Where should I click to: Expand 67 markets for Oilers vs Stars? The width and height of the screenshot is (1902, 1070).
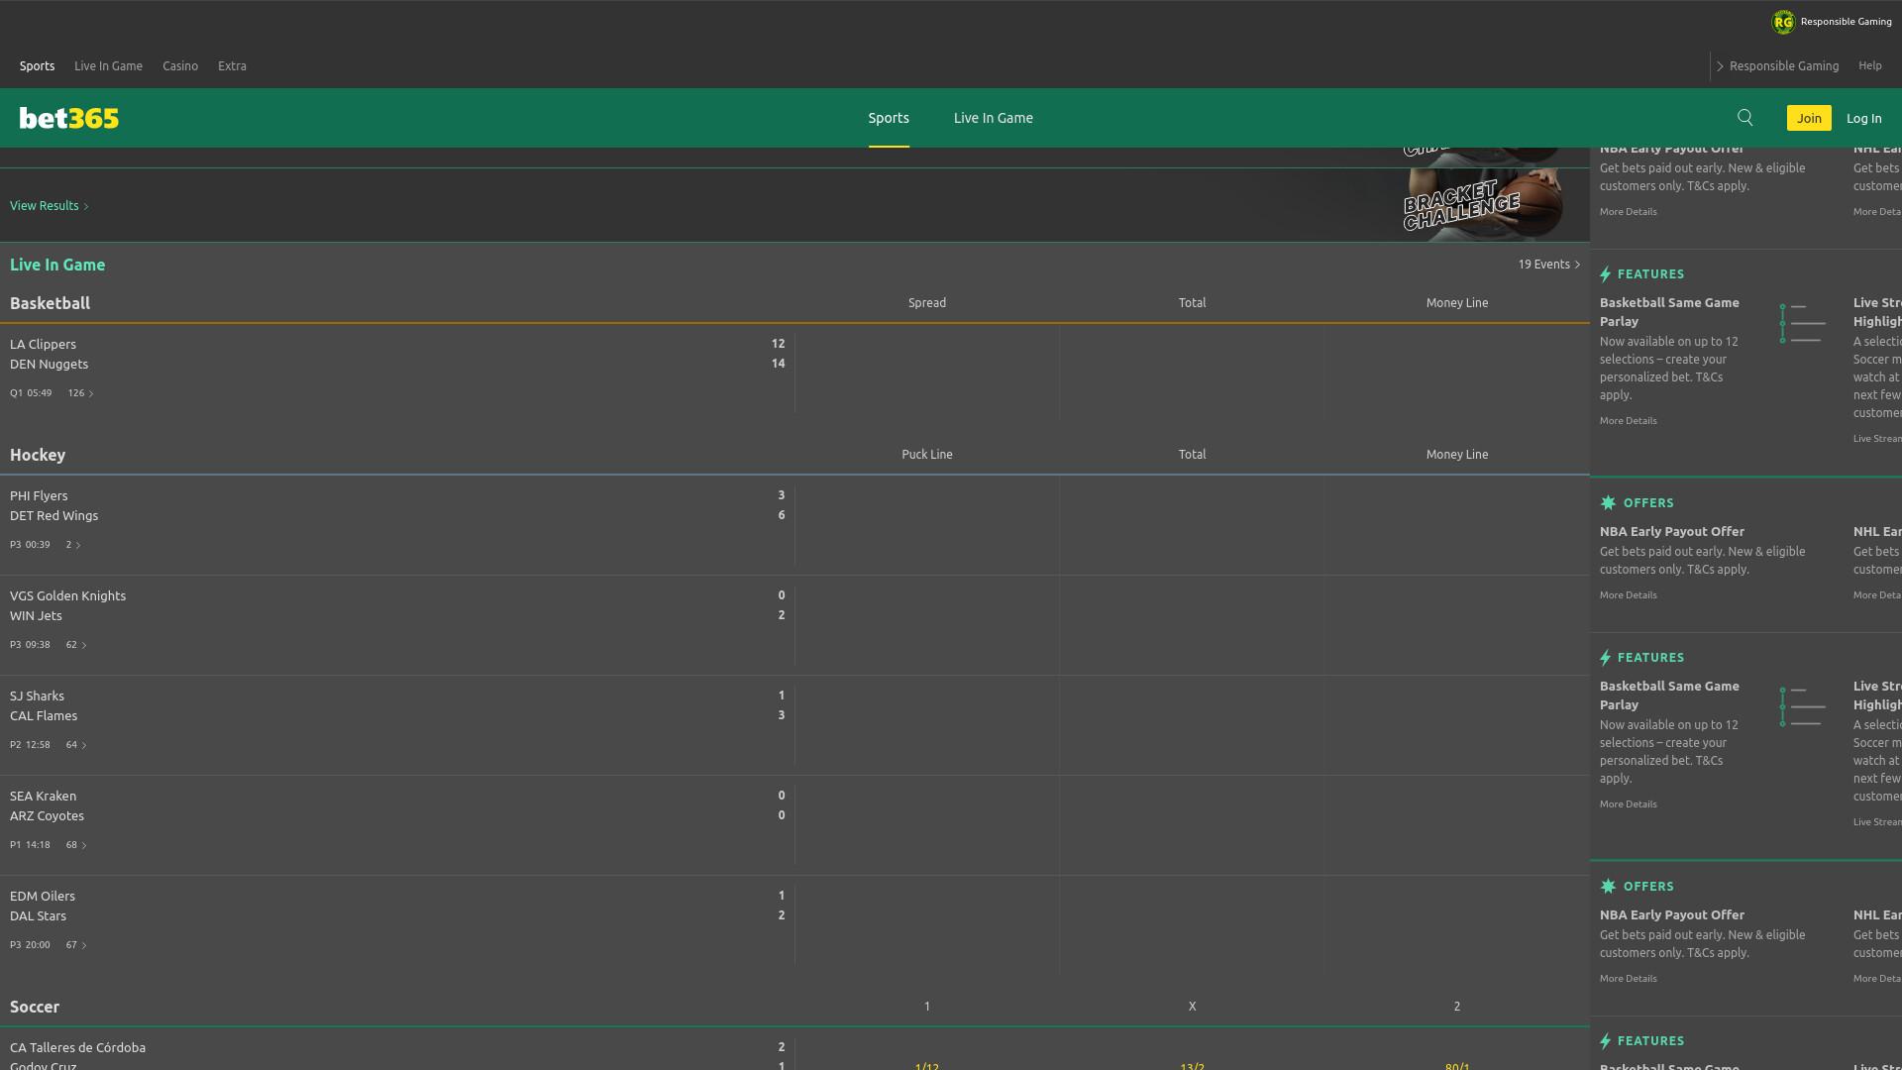(76, 945)
